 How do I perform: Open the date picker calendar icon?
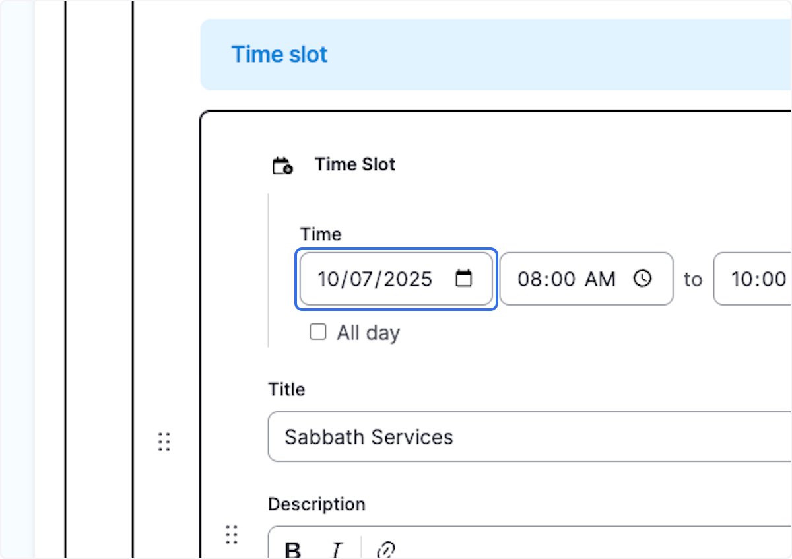(463, 279)
